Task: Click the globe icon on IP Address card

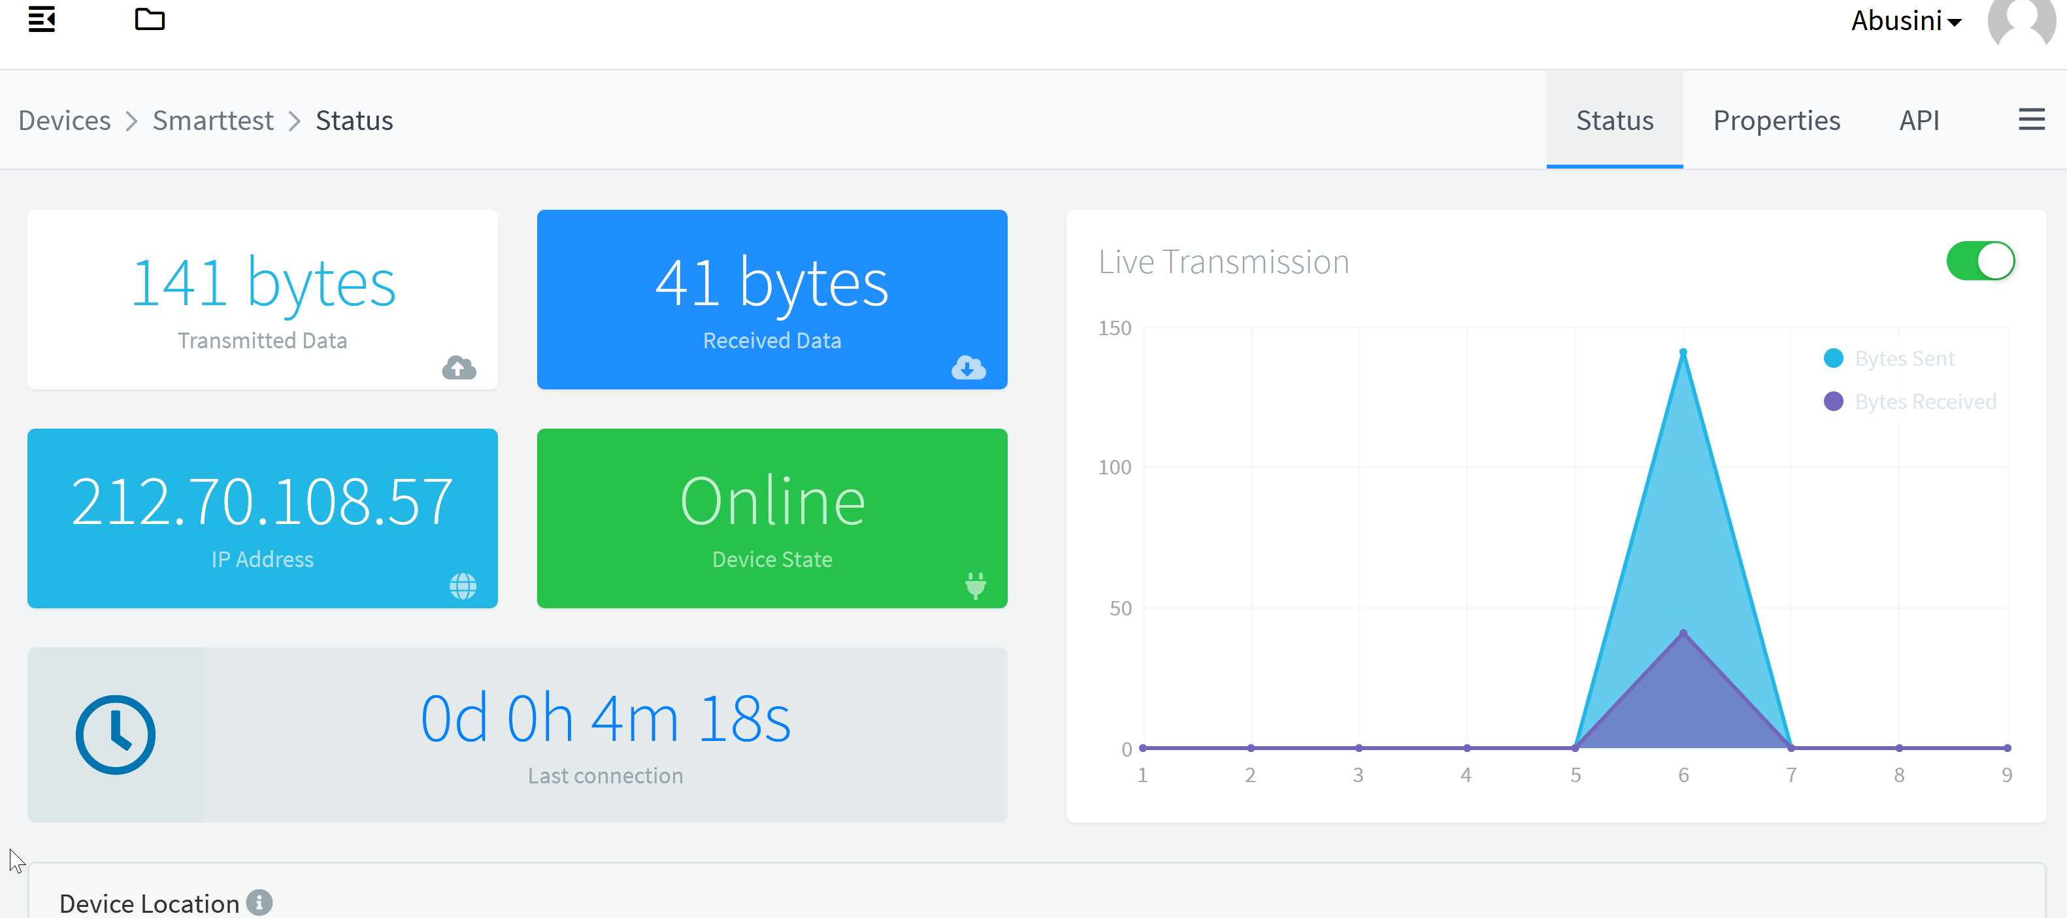Action: [463, 587]
